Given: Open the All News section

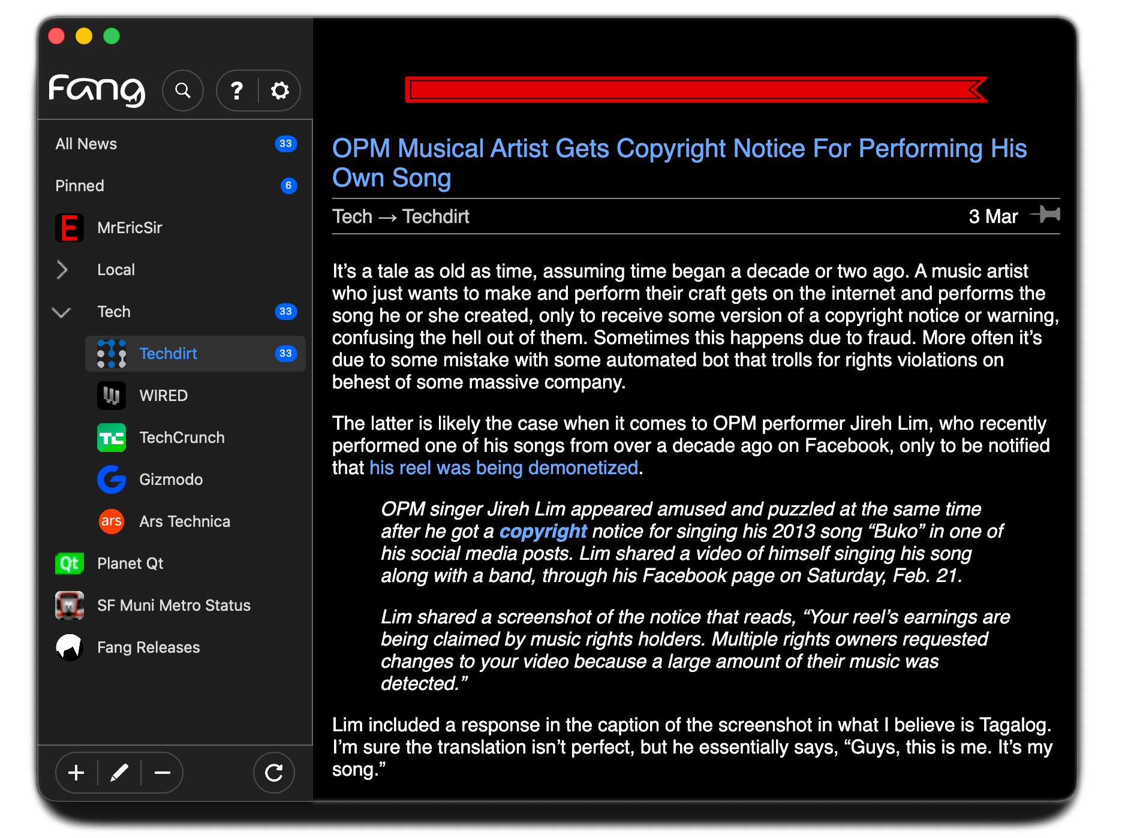Looking at the screenshot, I should (86, 143).
